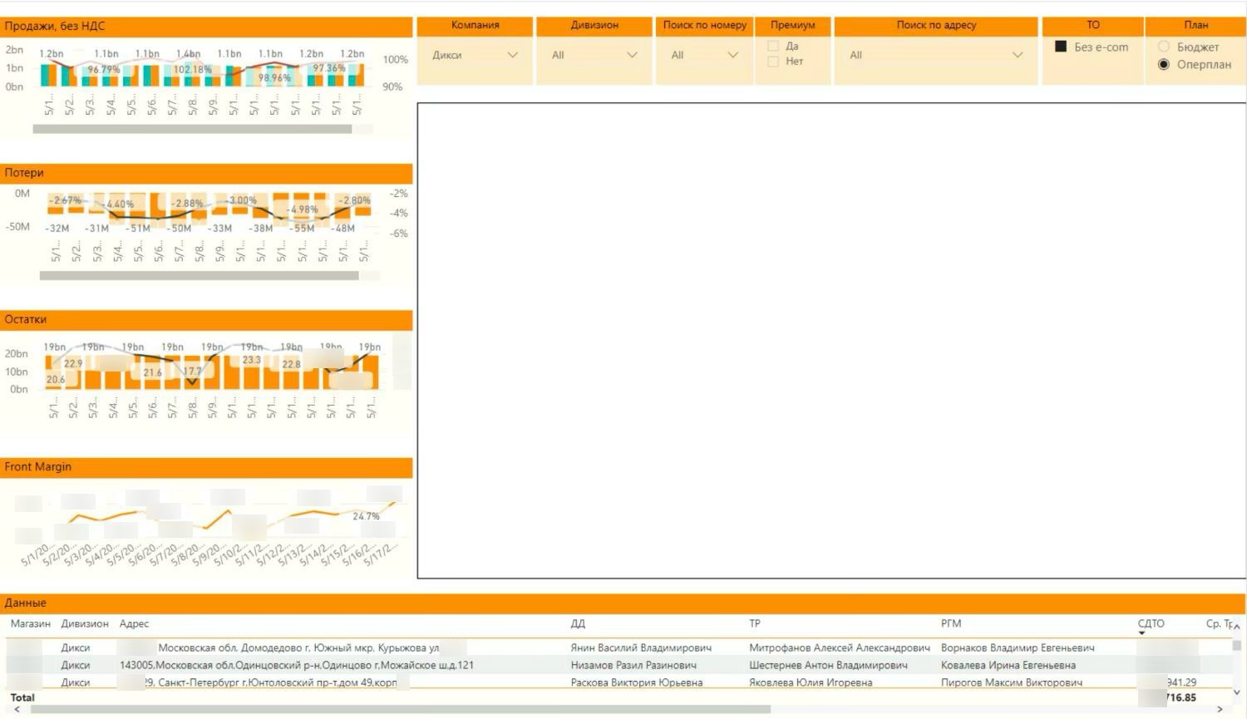
Task: Select the Данные section title
Action: point(26,603)
